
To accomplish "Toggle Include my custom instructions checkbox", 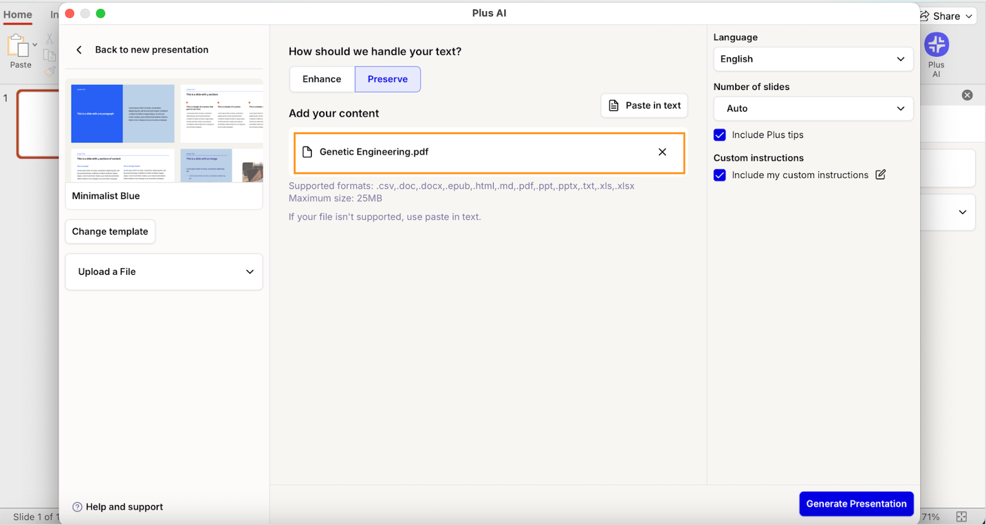I will tap(719, 175).
